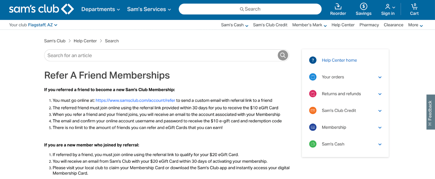
Task: Focus the Search for an article field
Action: 160,55
